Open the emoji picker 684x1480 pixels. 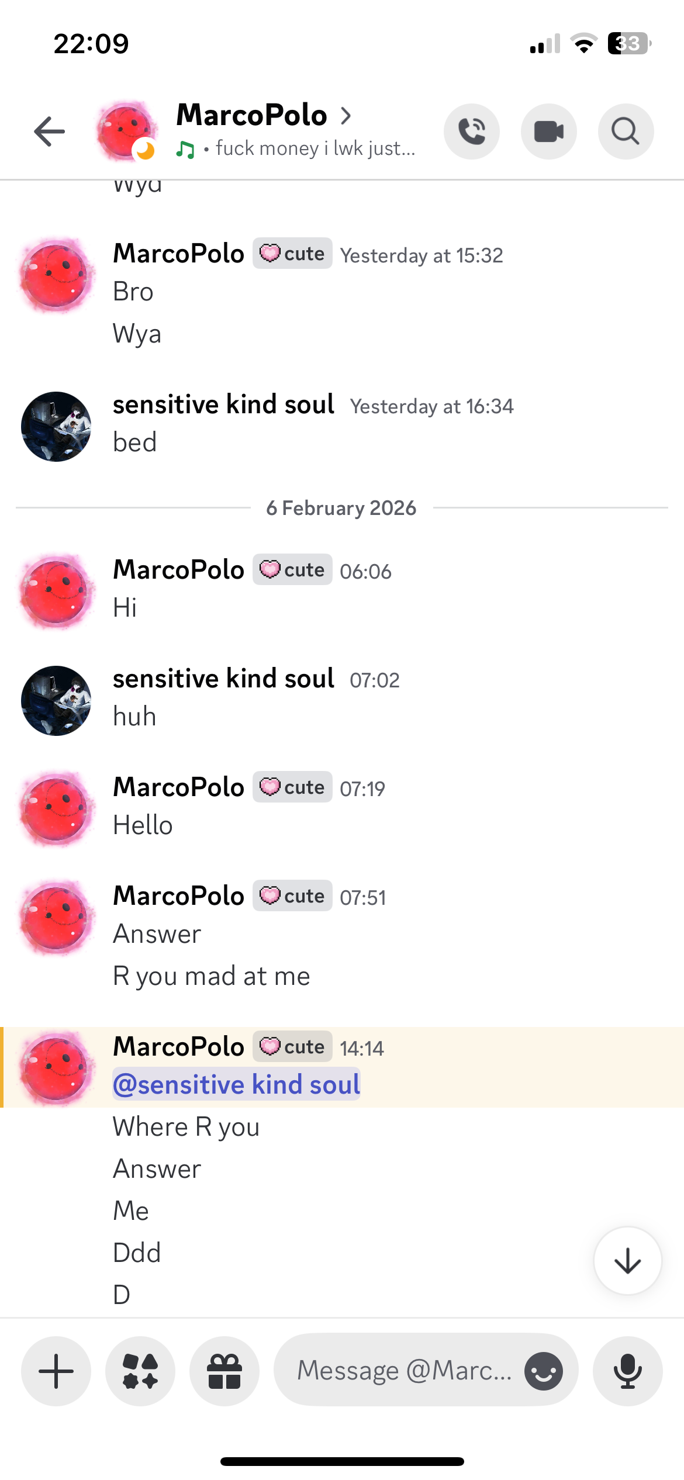[x=544, y=1371]
